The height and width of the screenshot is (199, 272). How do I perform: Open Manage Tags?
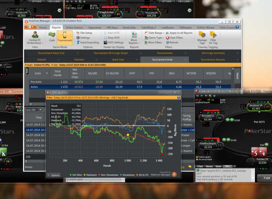(202, 38)
